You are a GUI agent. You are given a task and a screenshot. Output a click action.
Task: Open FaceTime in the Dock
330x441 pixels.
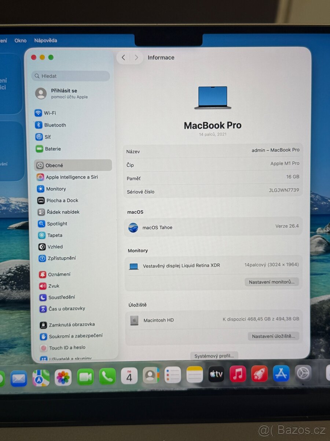coord(85,377)
